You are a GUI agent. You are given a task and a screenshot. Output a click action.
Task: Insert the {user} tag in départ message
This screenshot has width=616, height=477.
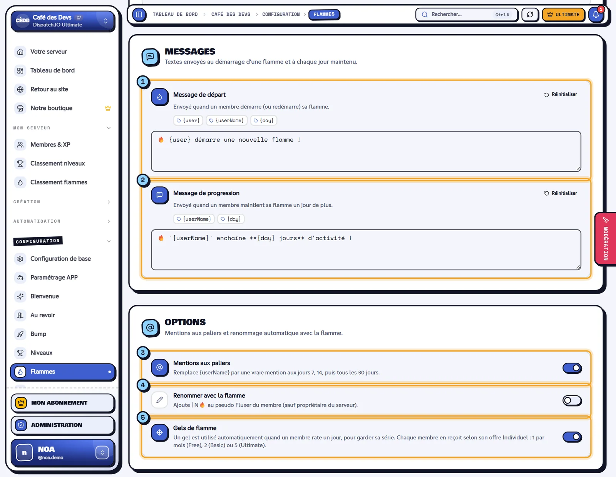click(188, 121)
